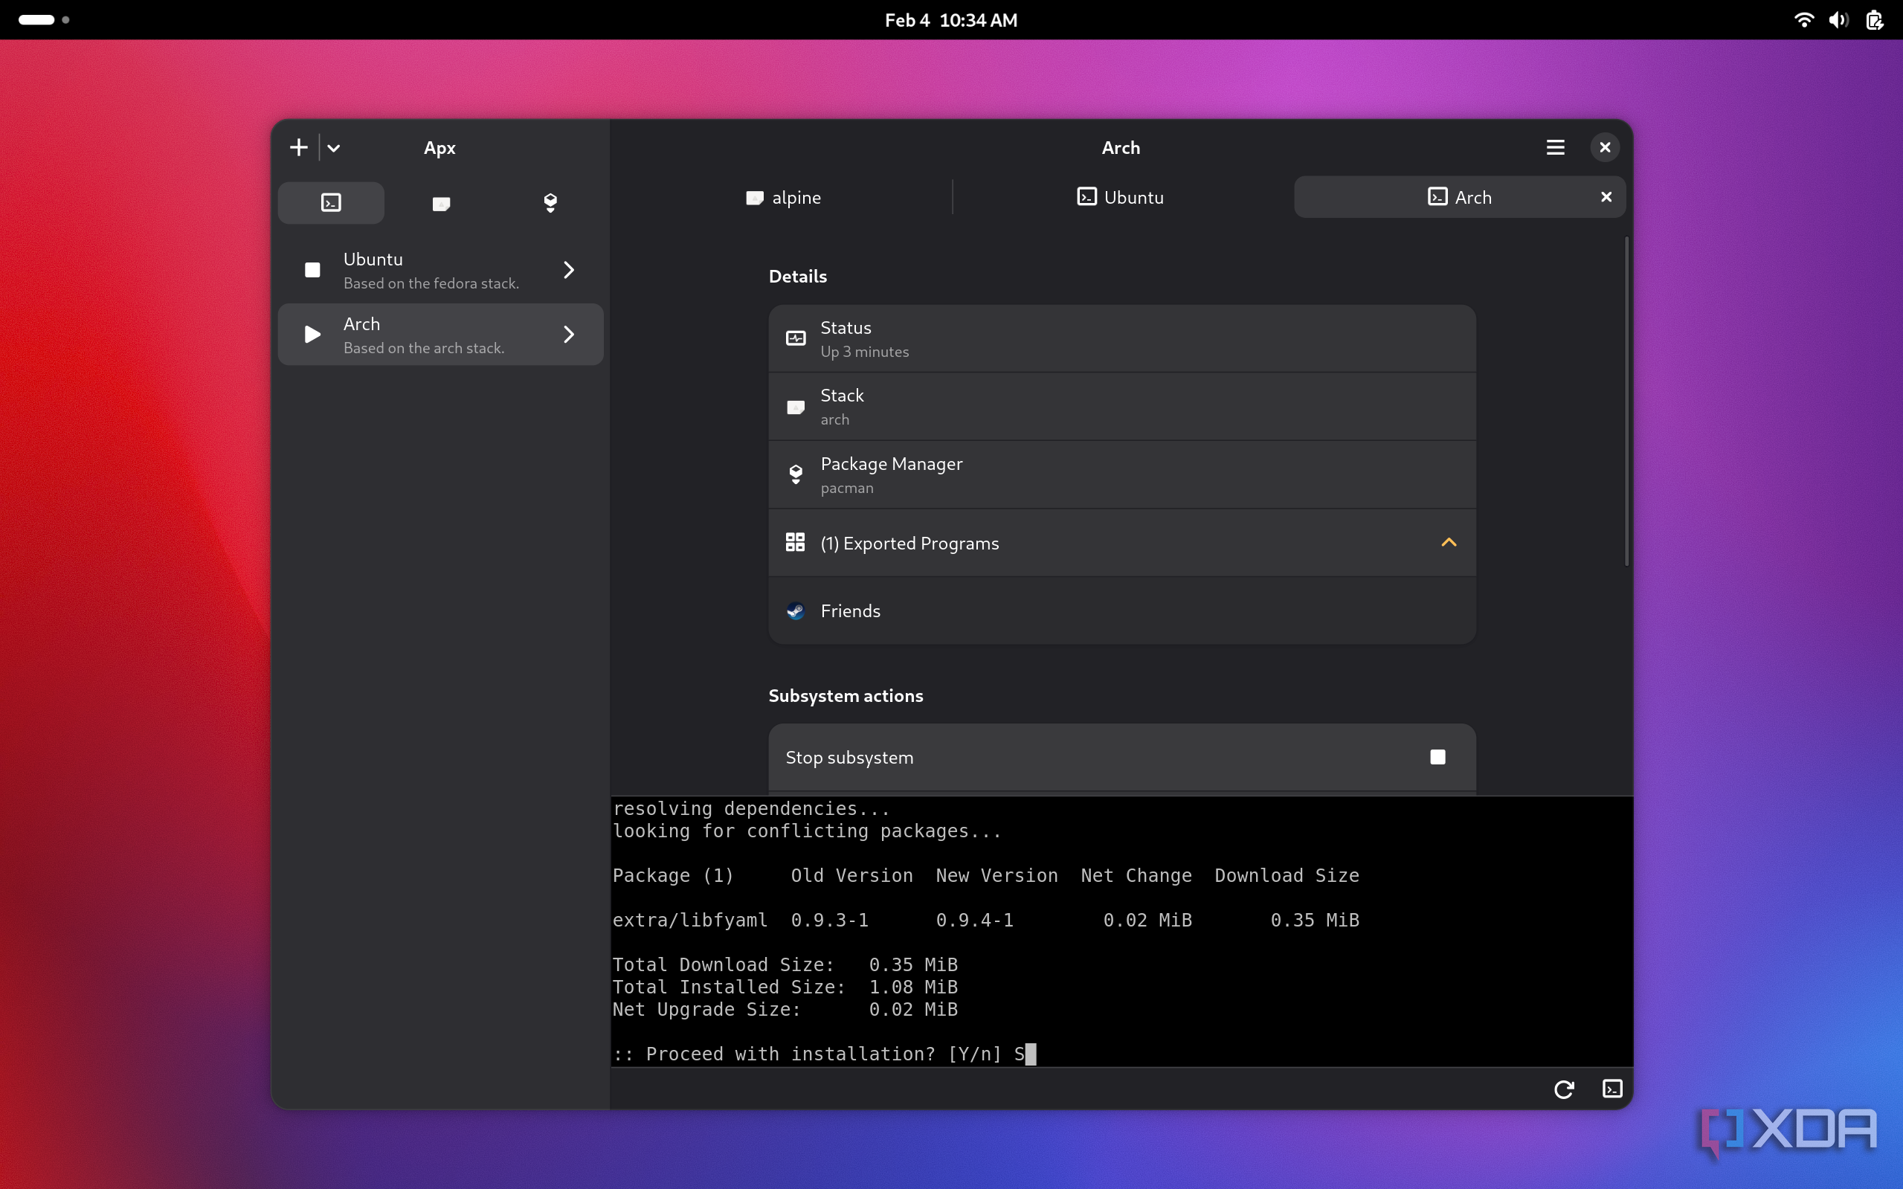Image resolution: width=1903 pixels, height=1189 pixels.
Task: Click the stopped square icon beside Ubuntu
Action: 312,271
